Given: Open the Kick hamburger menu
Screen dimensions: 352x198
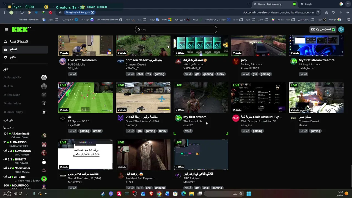Looking at the screenshot, I should click(x=6, y=29).
